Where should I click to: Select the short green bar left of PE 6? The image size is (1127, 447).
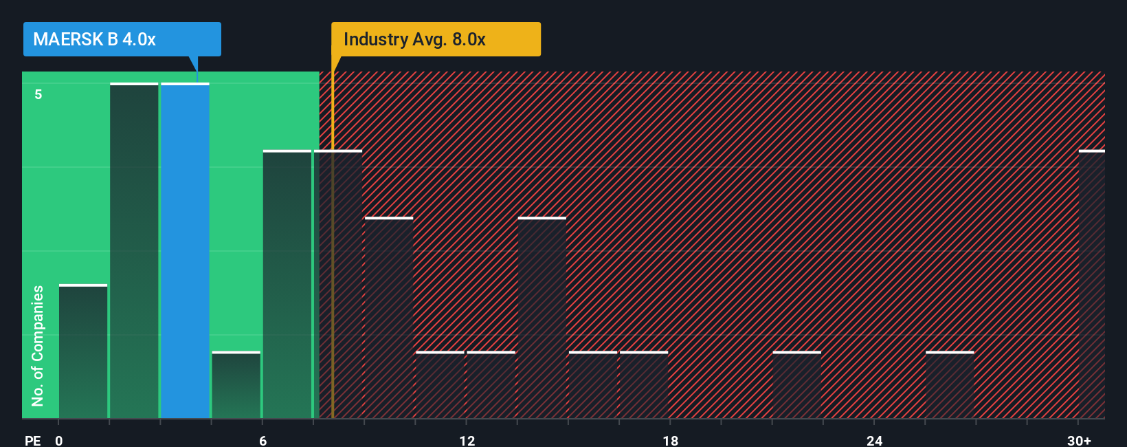(x=236, y=385)
